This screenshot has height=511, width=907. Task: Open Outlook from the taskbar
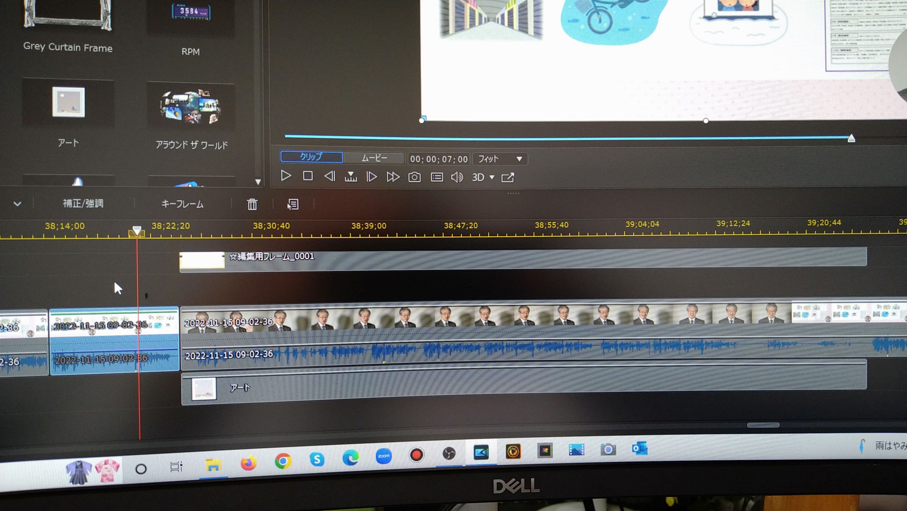[640, 448]
